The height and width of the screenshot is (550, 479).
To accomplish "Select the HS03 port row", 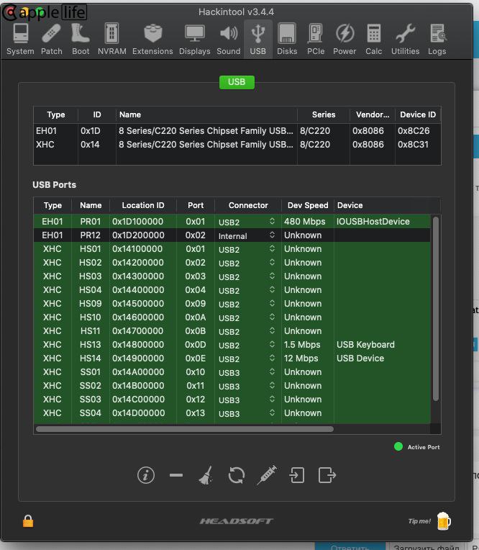I will (232, 276).
